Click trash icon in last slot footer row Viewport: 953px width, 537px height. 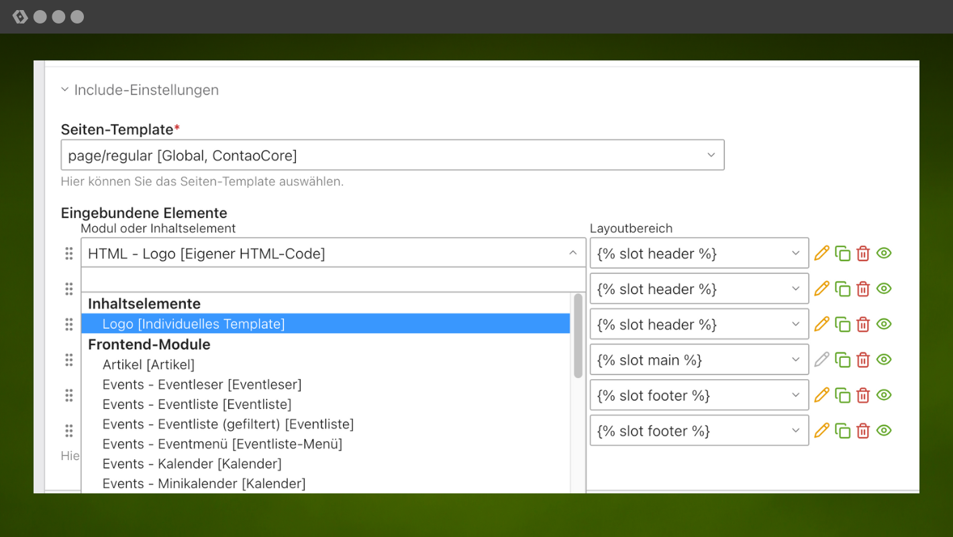pyautogui.click(x=863, y=430)
